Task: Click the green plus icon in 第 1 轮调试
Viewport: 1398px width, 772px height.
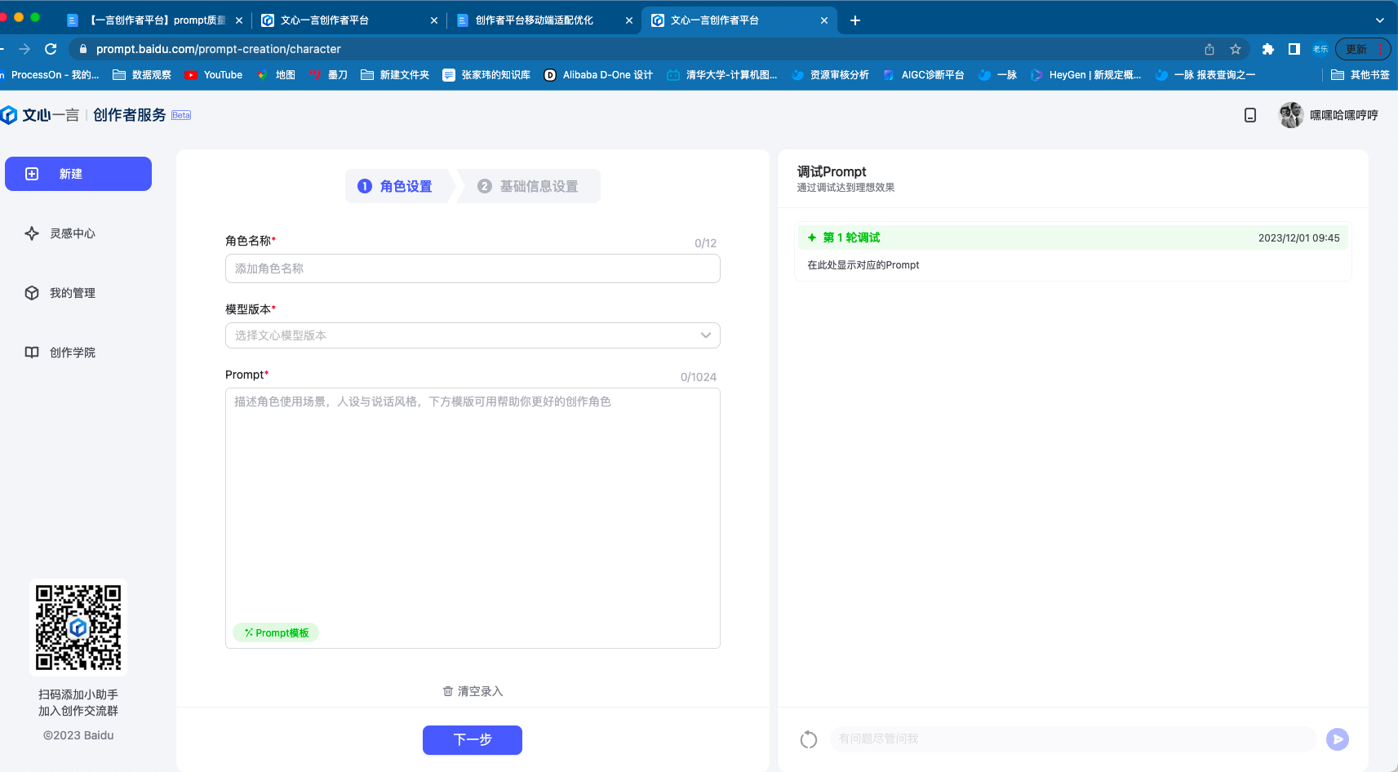Action: (812, 237)
